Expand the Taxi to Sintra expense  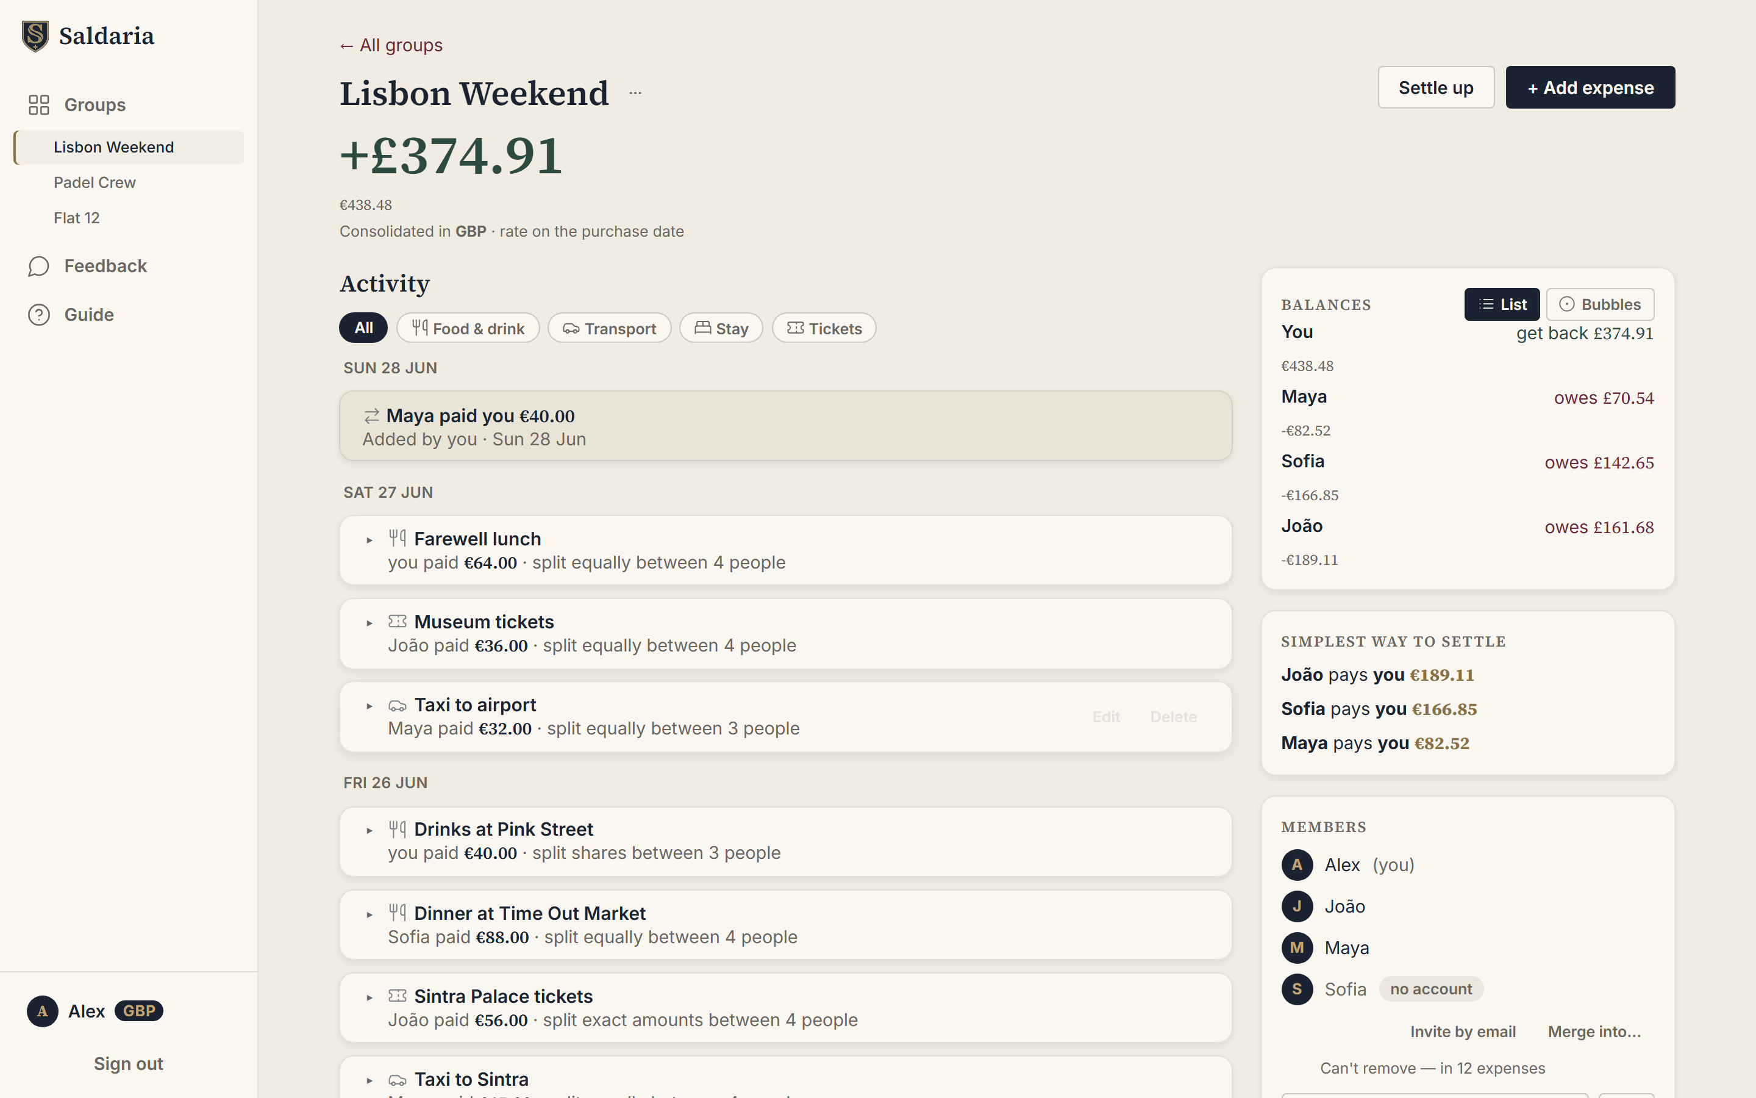tap(369, 1082)
